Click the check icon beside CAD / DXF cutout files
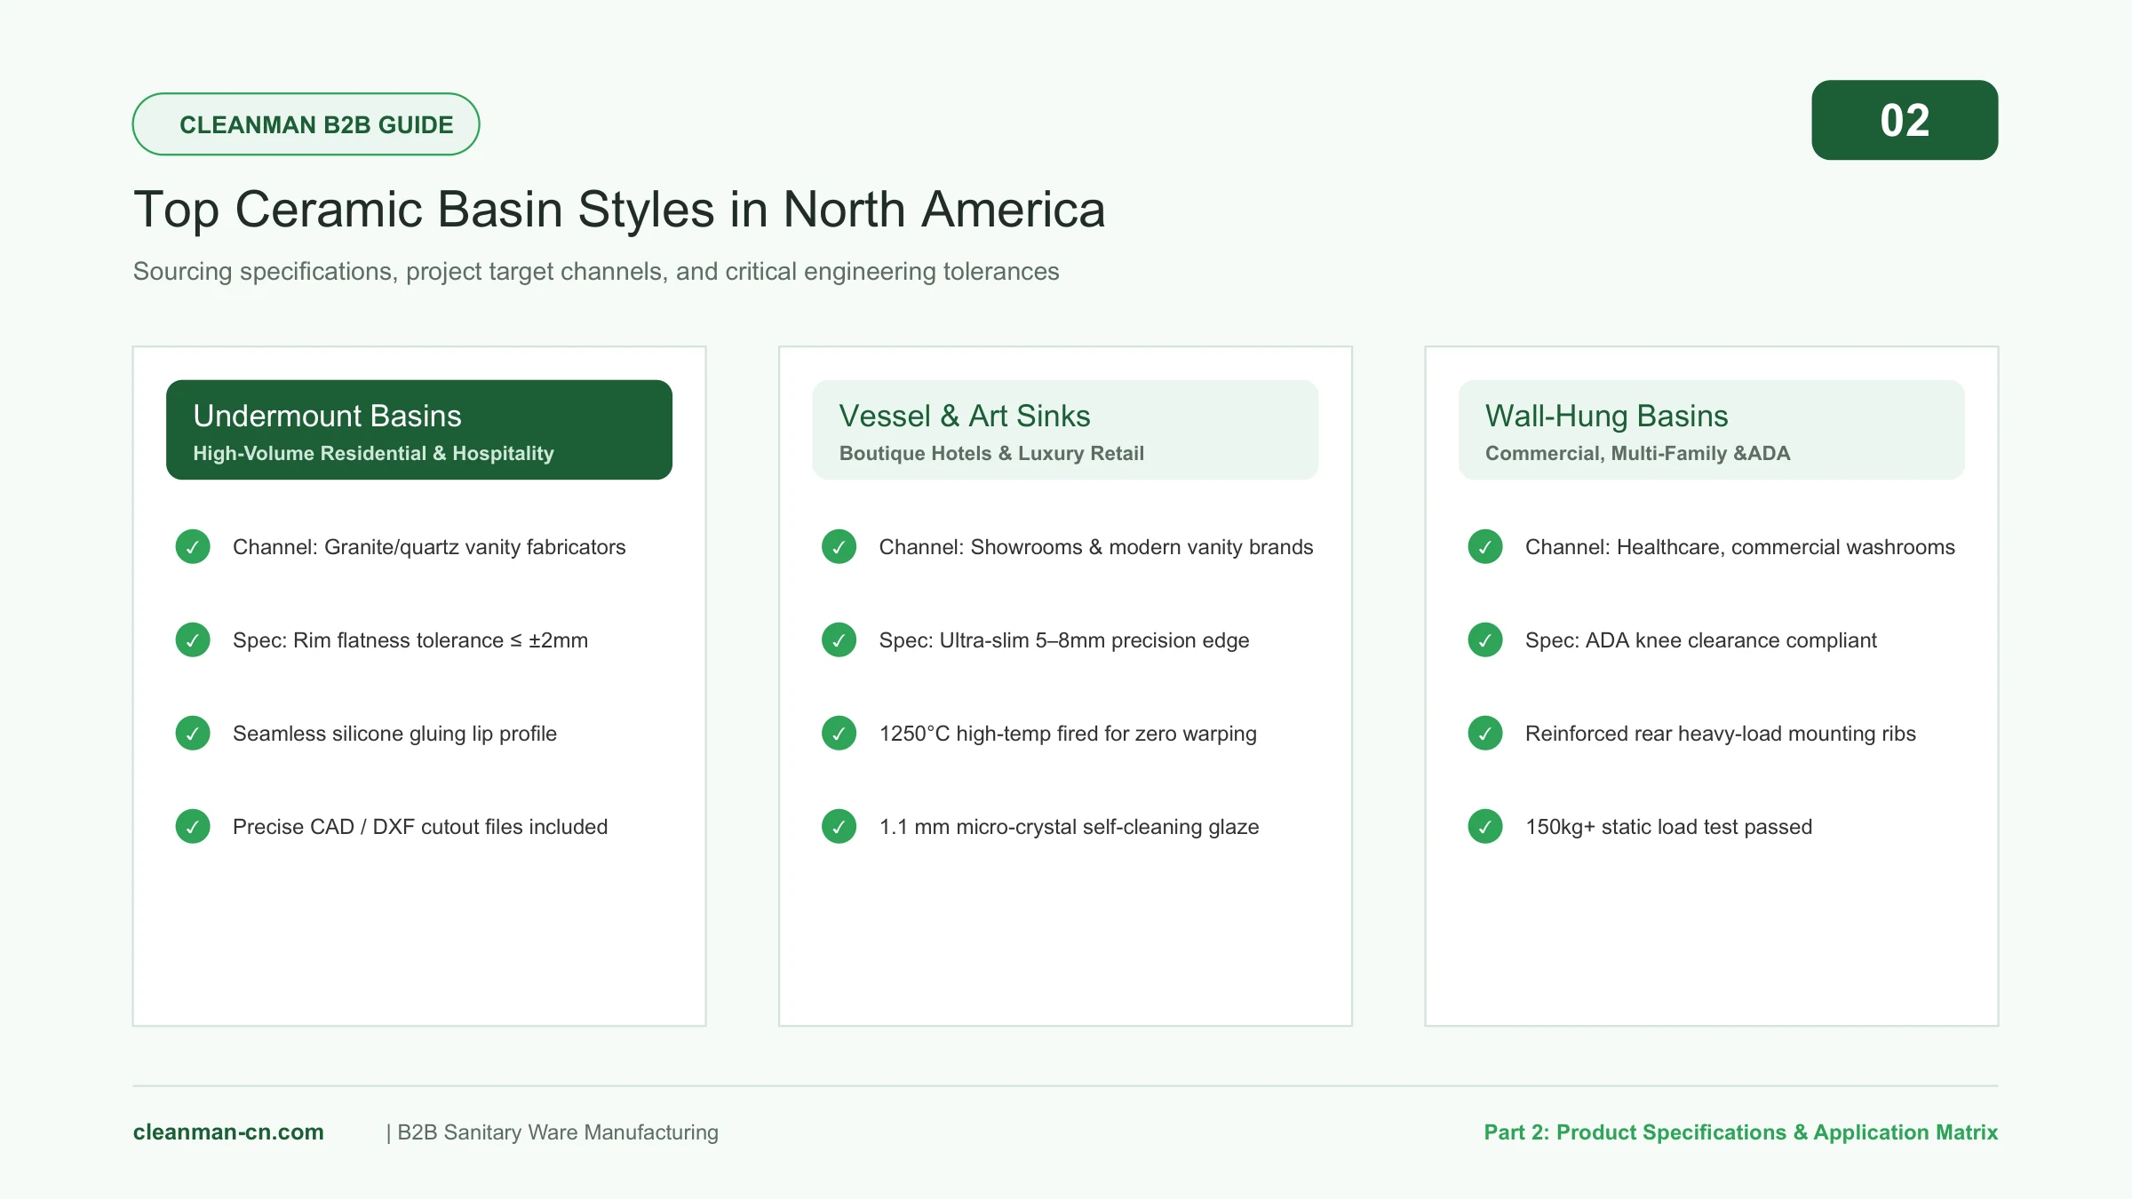Viewport: 2132px width, 1199px height. coord(193,827)
